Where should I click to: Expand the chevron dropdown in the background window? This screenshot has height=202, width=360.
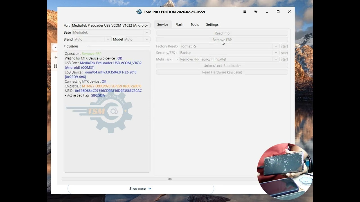pyautogui.click(x=55, y=47)
